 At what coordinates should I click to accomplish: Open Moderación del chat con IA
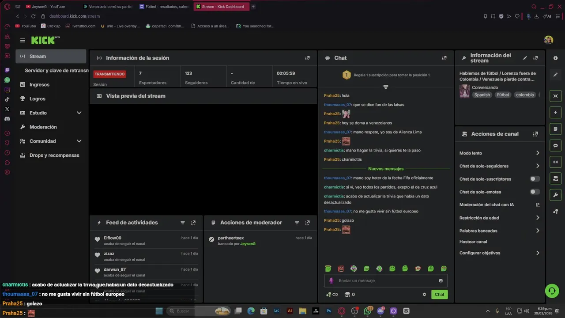pos(499,204)
